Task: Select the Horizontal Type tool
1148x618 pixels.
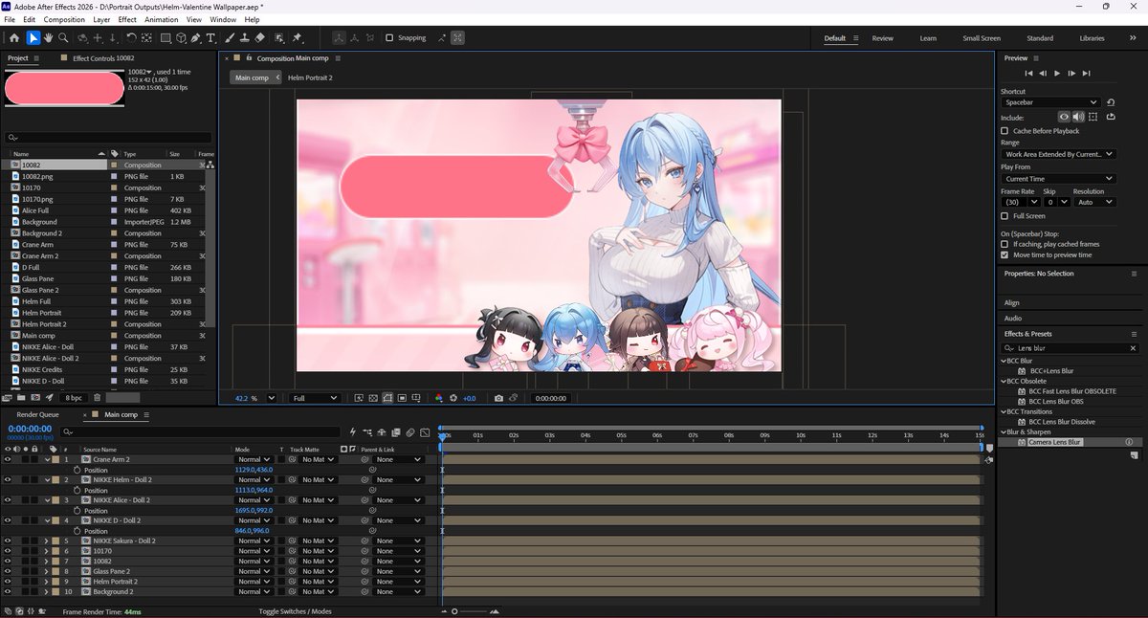Action: point(211,38)
